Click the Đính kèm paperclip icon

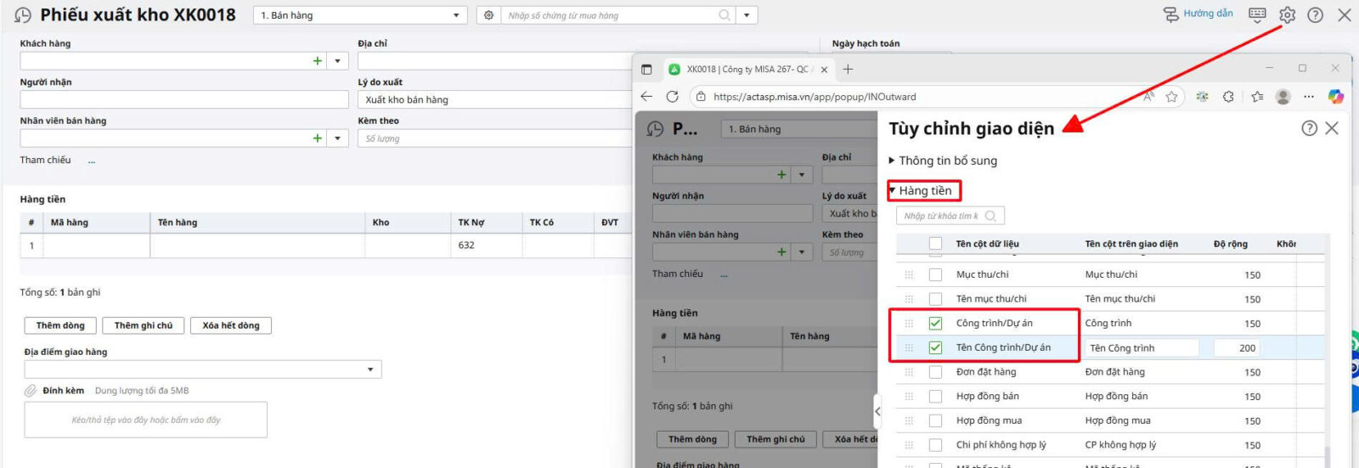[x=31, y=391]
